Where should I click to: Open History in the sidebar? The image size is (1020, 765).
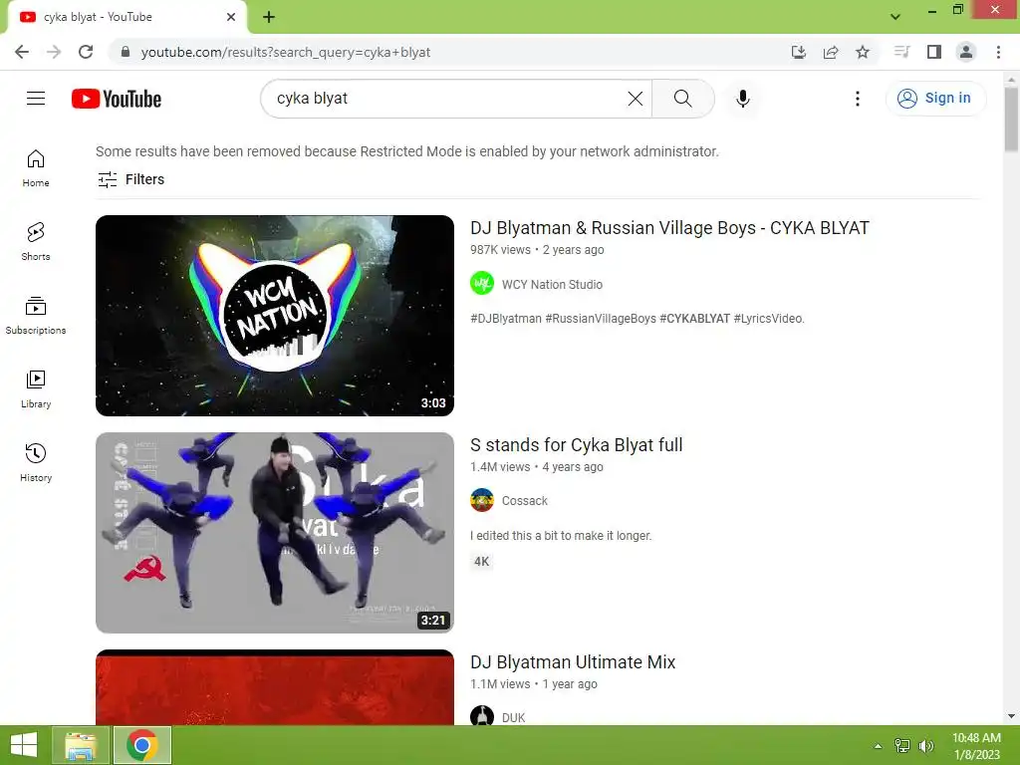pyautogui.click(x=36, y=462)
